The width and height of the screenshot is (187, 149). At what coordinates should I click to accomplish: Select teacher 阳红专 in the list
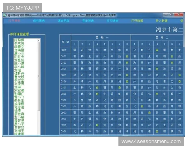19,57
